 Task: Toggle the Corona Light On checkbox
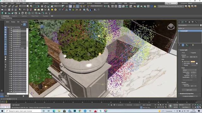click(182, 53)
